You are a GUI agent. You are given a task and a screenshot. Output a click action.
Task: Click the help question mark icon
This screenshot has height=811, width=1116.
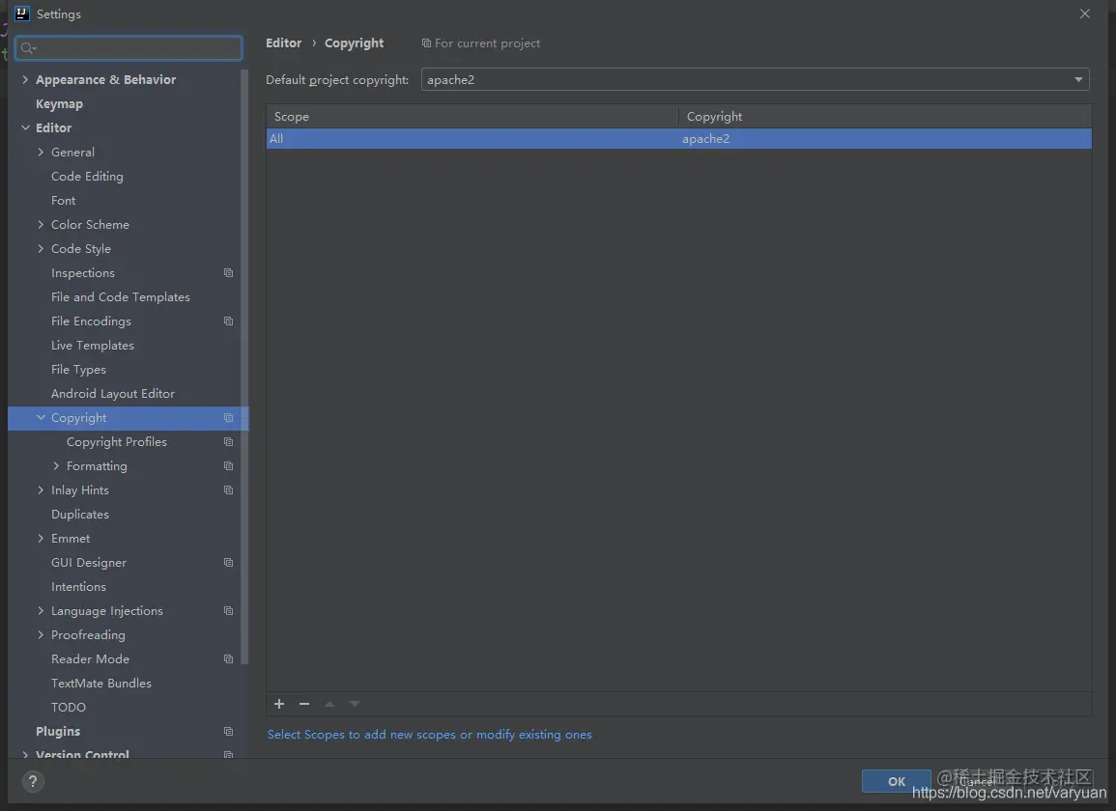click(x=33, y=781)
